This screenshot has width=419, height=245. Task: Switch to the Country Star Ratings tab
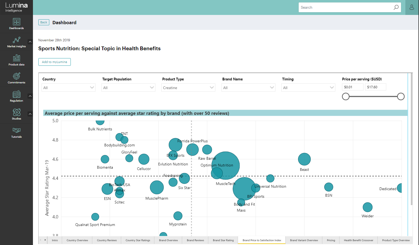pyautogui.click(x=138, y=240)
